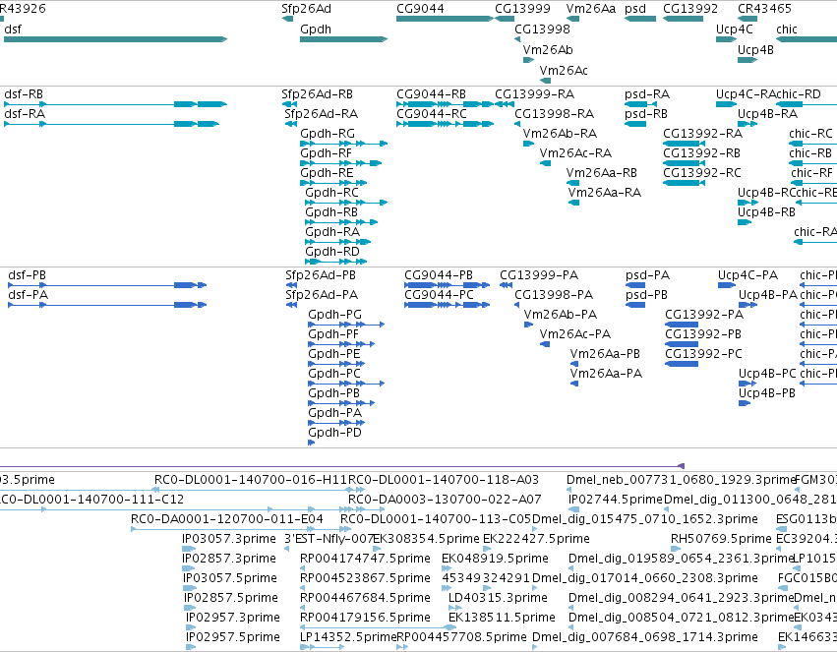Select the RP004174747.5prime EST
837x652 pixels.
pos(303,568)
